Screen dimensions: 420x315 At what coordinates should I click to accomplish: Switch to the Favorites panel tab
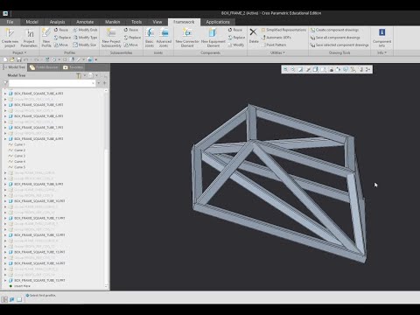point(73,67)
